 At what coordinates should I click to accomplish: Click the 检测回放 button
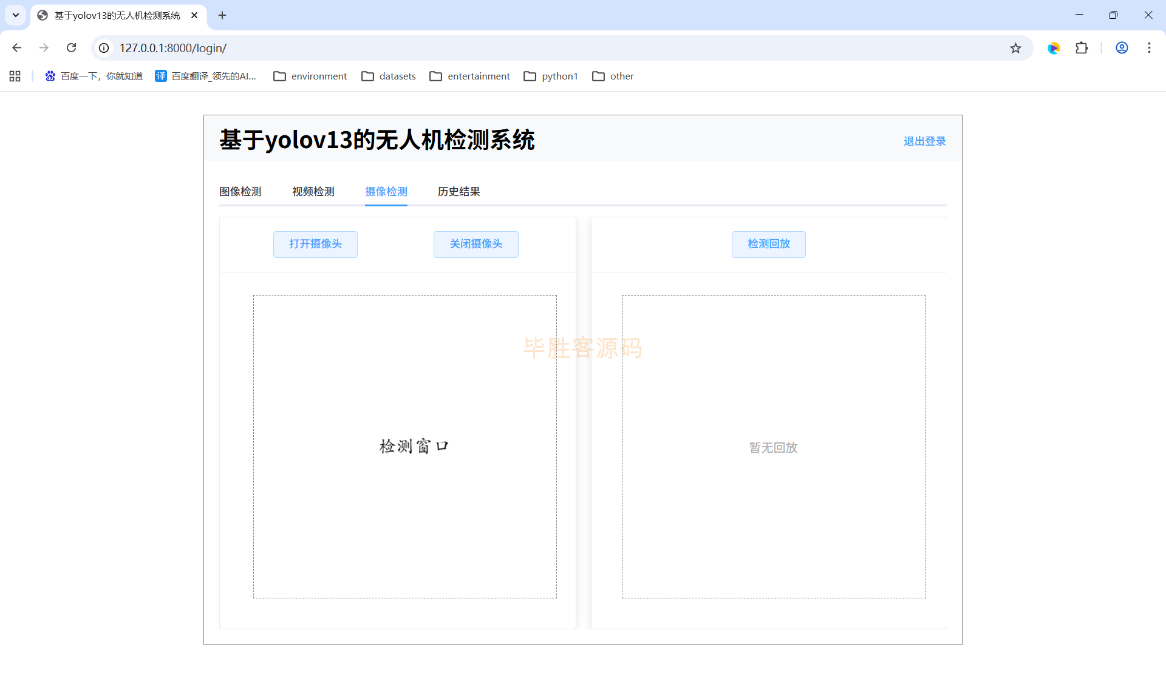click(768, 244)
